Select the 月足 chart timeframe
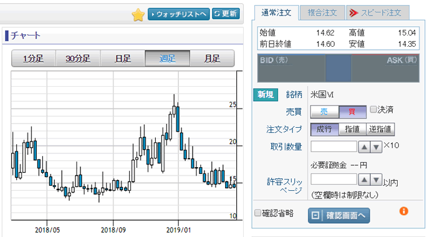427x237 pixels. [x=212, y=58]
